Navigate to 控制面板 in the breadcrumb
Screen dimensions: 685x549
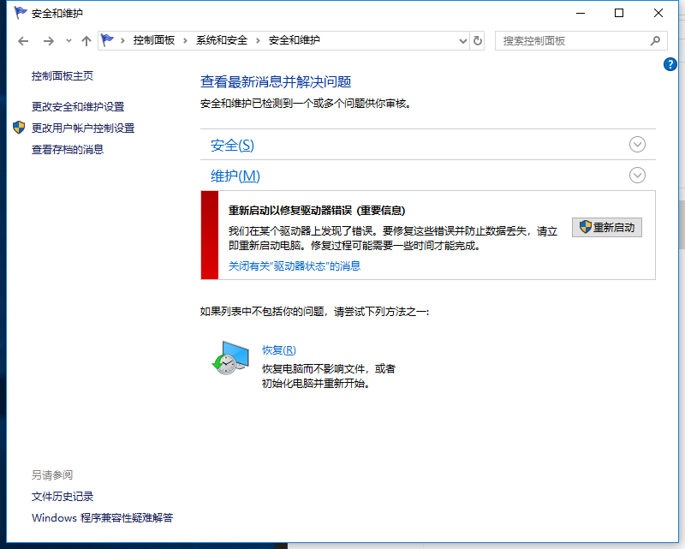tap(152, 39)
